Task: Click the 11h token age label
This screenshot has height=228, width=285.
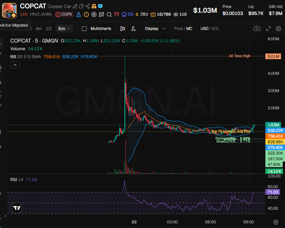Action: 24,14
